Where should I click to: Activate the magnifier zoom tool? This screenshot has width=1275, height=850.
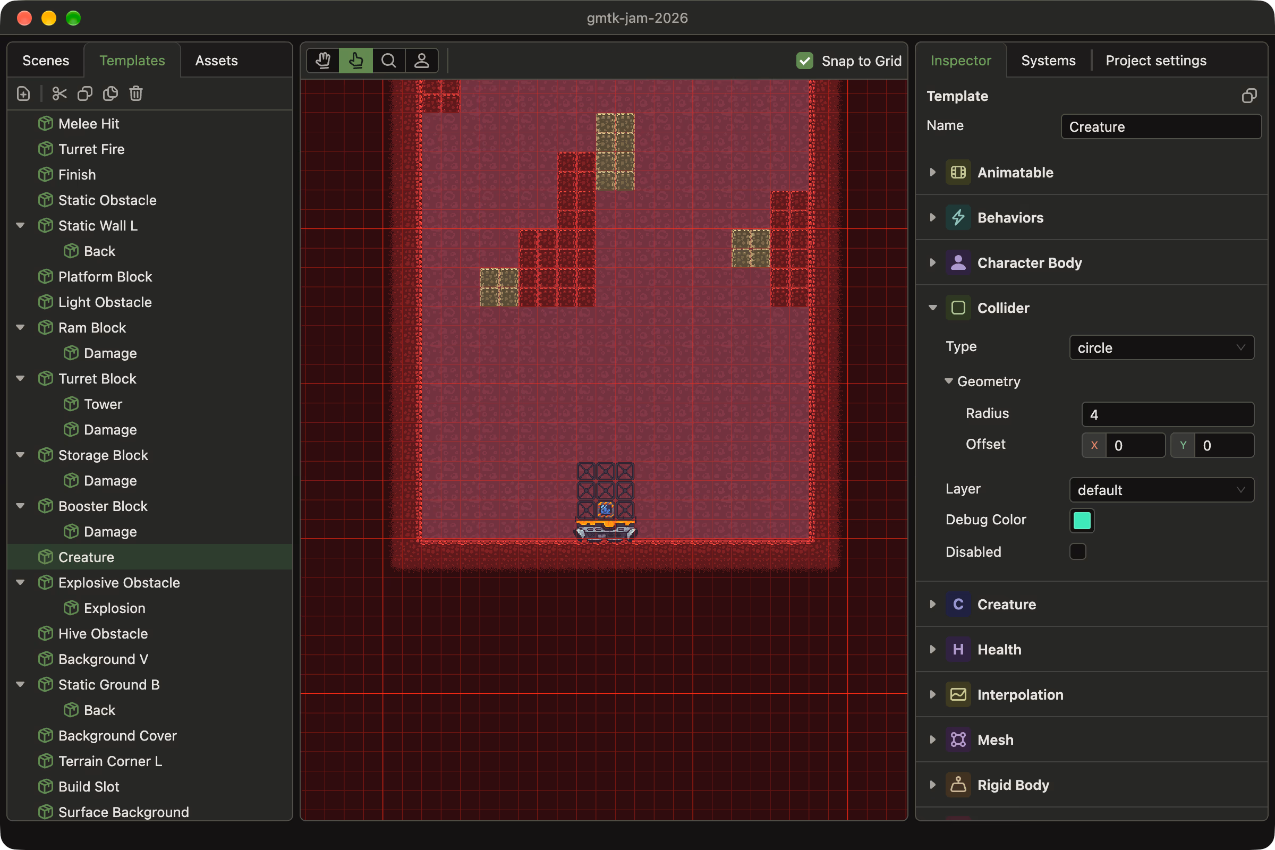point(389,61)
